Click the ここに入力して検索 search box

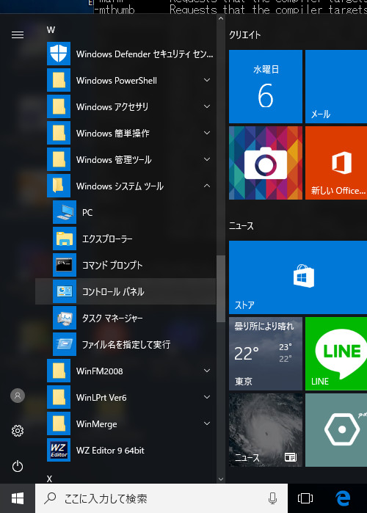click(161, 498)
